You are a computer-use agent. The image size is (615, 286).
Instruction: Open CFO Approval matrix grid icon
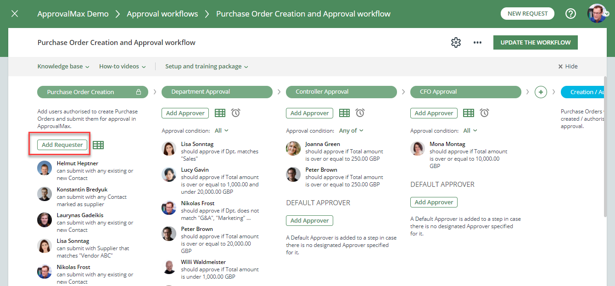pos(469,113)
